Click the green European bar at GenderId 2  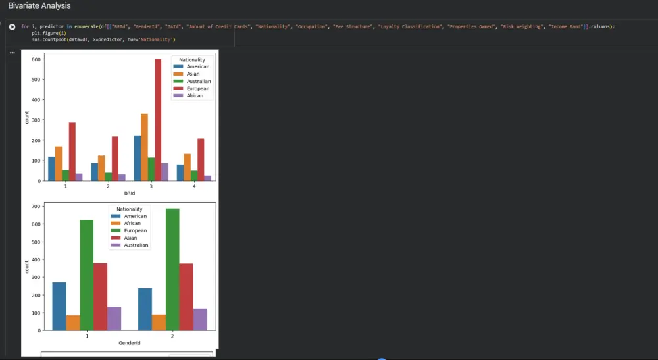(x=172, y=269)
